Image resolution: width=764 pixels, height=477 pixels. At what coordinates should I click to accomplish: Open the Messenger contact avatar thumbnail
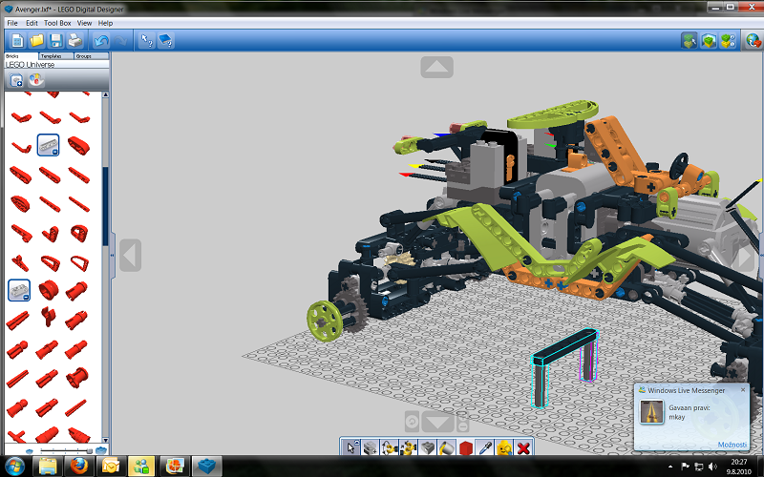(651, 412)
